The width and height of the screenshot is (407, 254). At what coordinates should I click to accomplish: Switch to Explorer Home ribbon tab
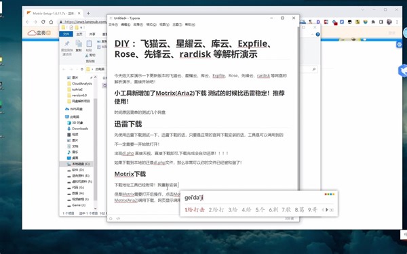coord(79,34)
